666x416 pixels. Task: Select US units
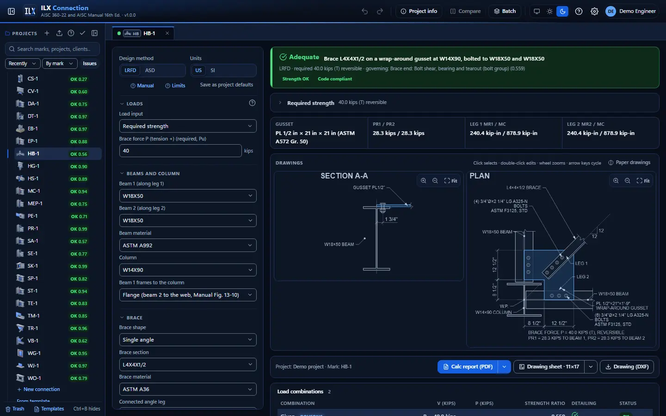(198, 70)
